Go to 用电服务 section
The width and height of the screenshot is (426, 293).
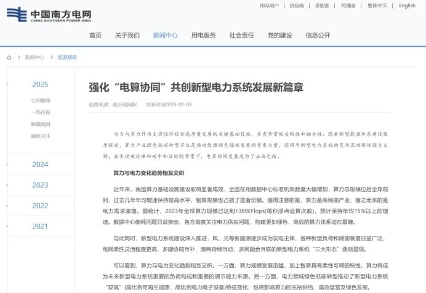click(203, 36)
